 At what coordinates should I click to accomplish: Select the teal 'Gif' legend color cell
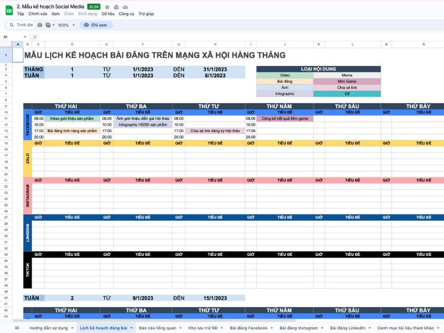[x=347, y=94]
